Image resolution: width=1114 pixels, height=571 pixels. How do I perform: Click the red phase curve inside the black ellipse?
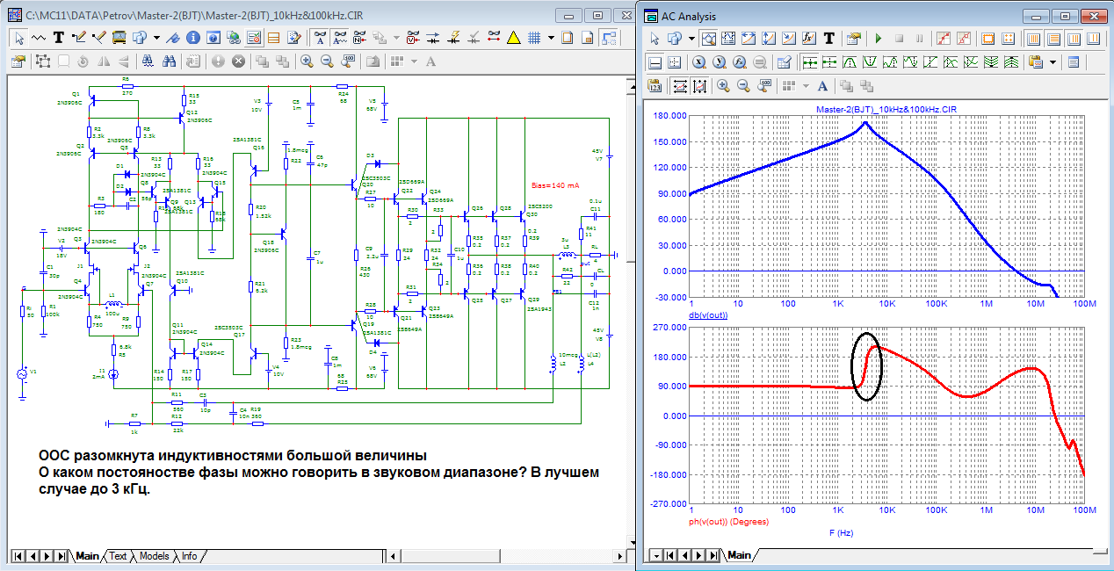865,370
